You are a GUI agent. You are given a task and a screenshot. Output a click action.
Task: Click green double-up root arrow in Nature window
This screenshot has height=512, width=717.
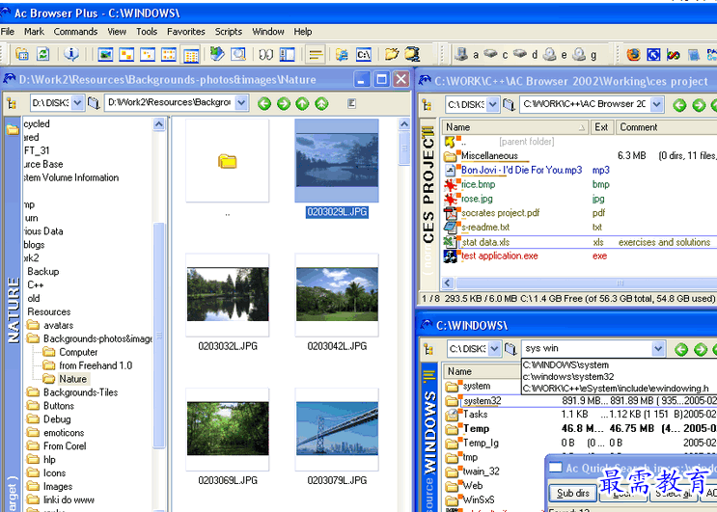click(x=321, y=104)
